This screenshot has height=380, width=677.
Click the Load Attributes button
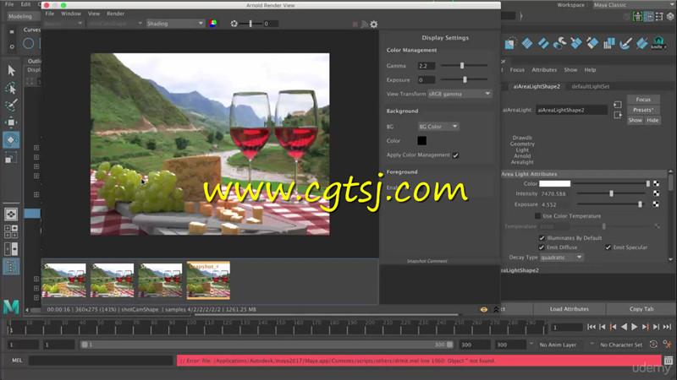coord(569,309)
